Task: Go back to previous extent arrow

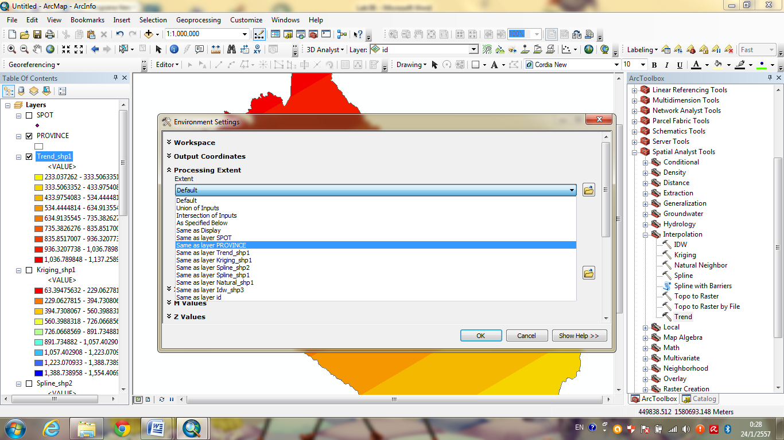Action: tap(95, 49)
